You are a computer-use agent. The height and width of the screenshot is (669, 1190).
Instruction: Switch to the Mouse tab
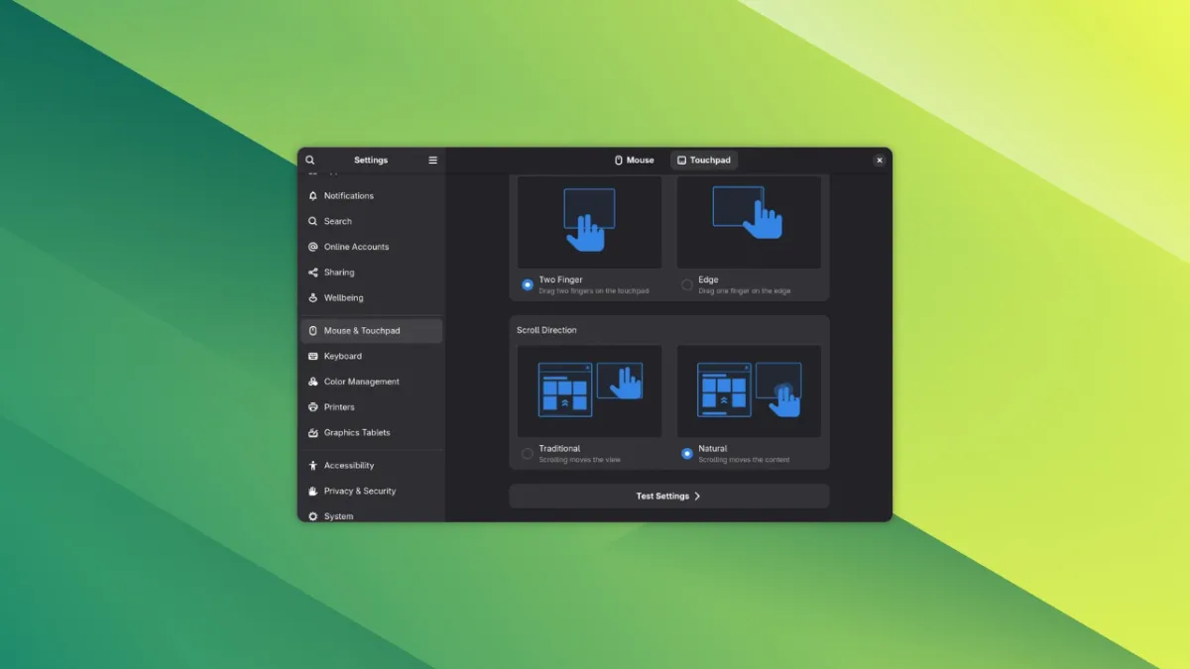tap(634, 161)
